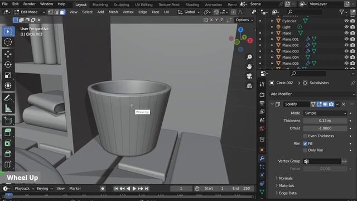Switch perspective/orthographic grid icon
This screenshot has height=201, width=357.
(x=249, y=85)
